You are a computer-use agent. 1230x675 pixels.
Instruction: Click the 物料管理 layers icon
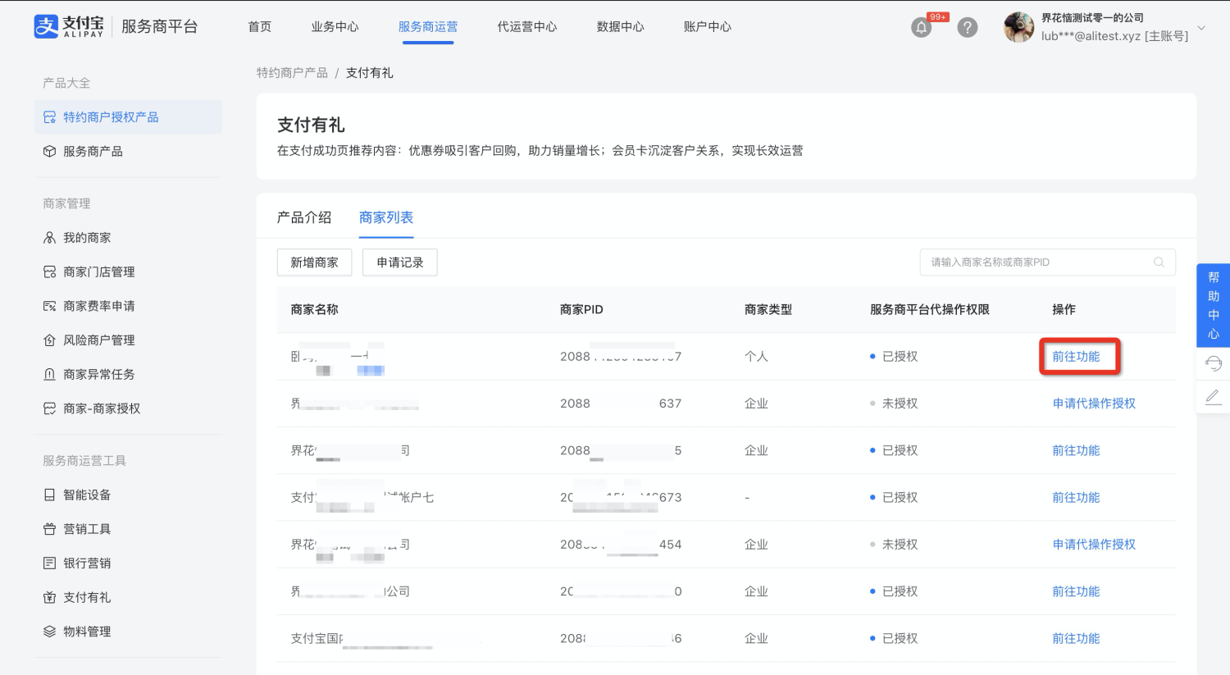pos(49,632)
